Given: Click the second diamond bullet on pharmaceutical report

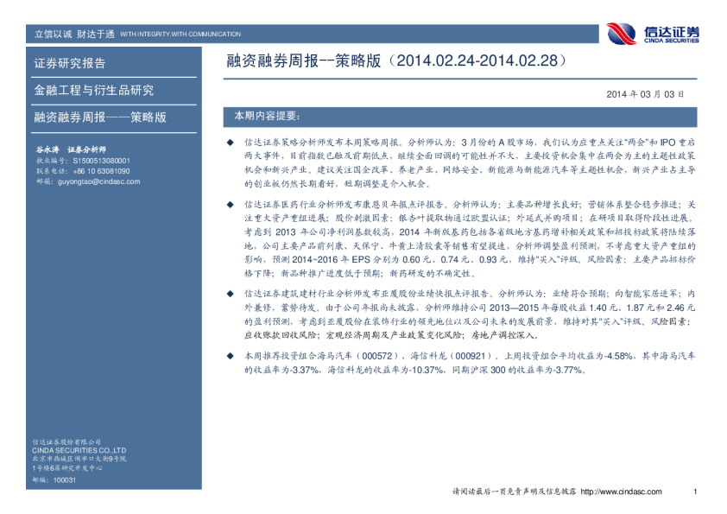Looking at the screenshot, I should click(229, 204).
